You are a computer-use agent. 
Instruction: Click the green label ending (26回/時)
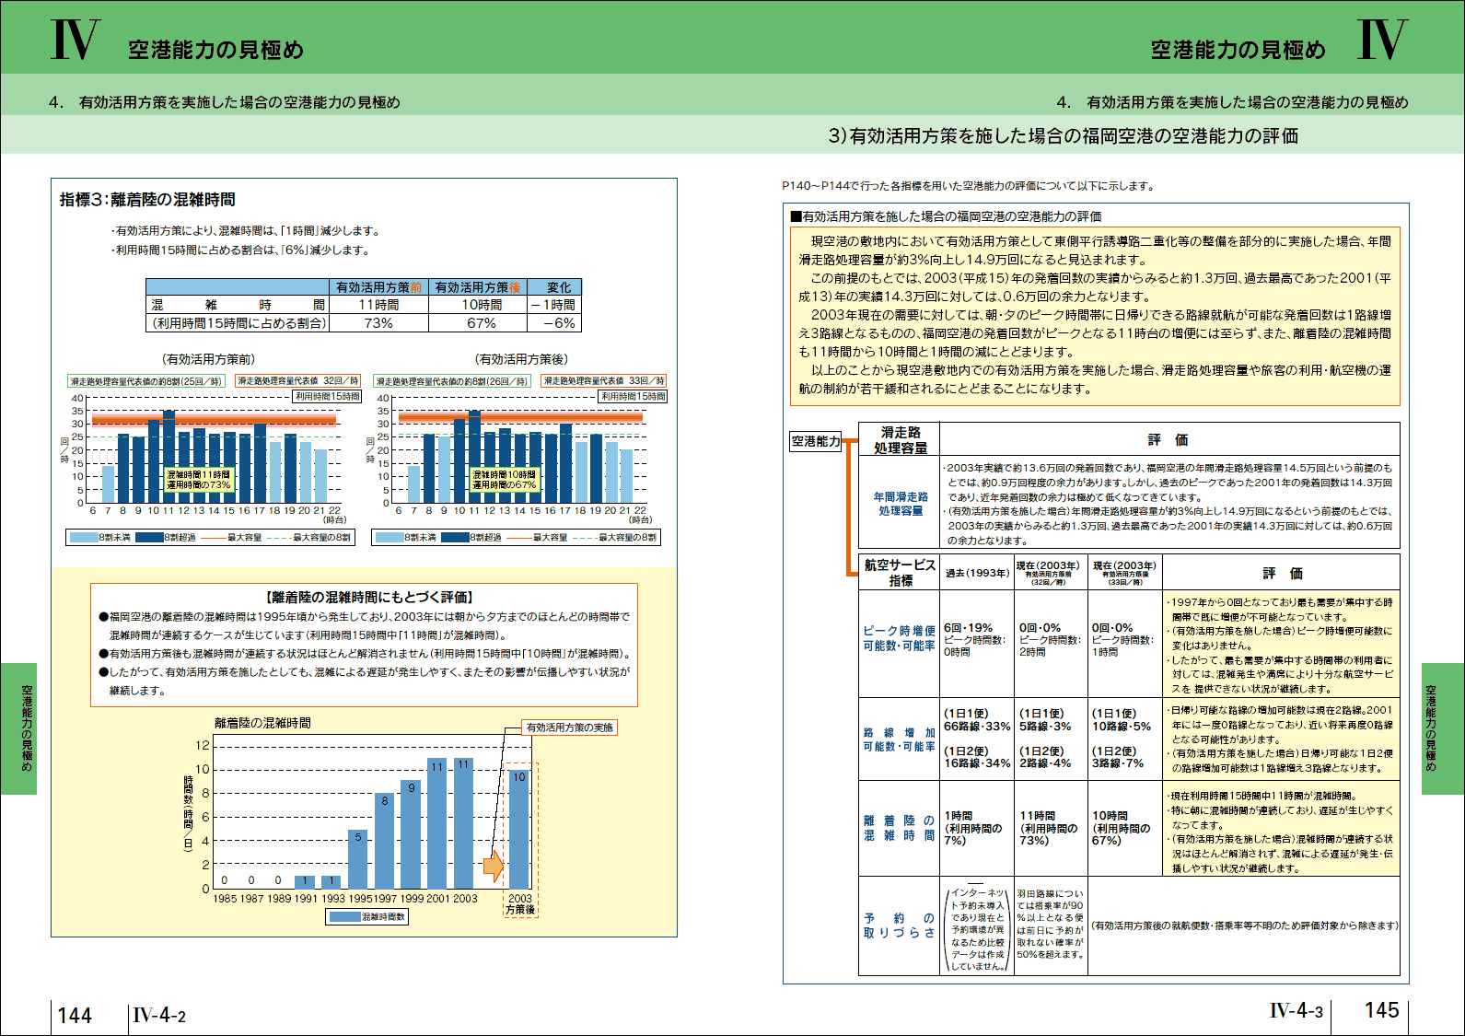pos(452,381)
